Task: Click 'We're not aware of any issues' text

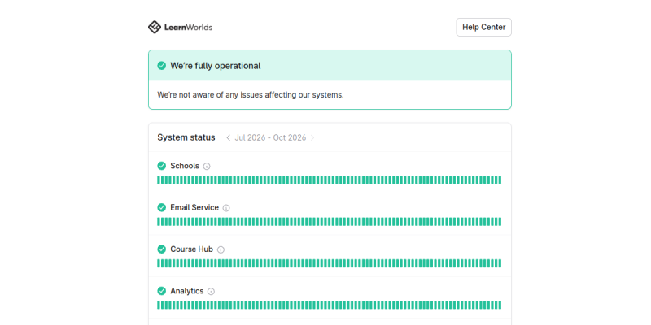Action: coord(251,95)
